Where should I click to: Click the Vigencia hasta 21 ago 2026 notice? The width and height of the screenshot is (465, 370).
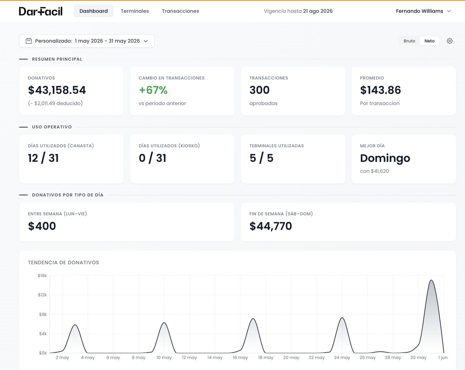[298, 11]
